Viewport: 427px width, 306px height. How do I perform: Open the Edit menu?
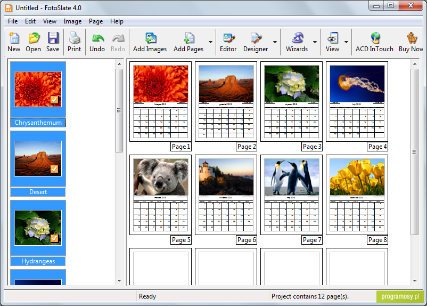click(x=30, y=21)
